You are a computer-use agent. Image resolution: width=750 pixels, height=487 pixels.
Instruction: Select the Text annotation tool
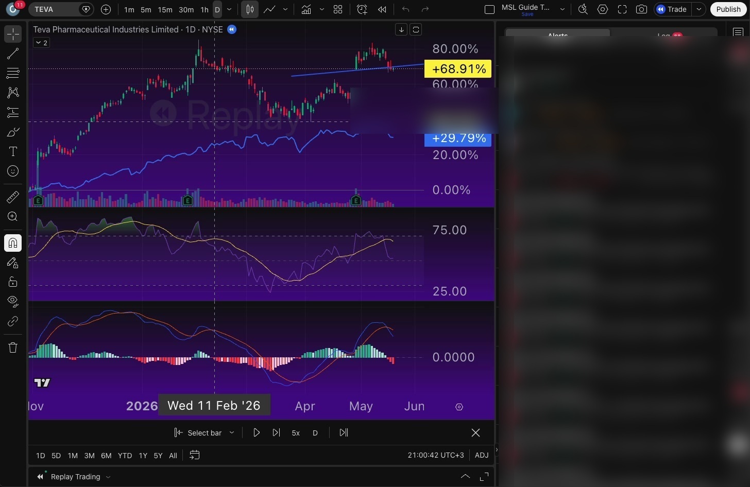click(x=13, y=151)
